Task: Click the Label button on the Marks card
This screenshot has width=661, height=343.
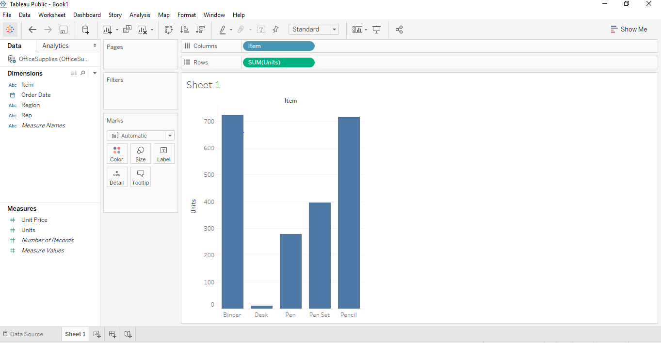Action: [x=163, y=154]
